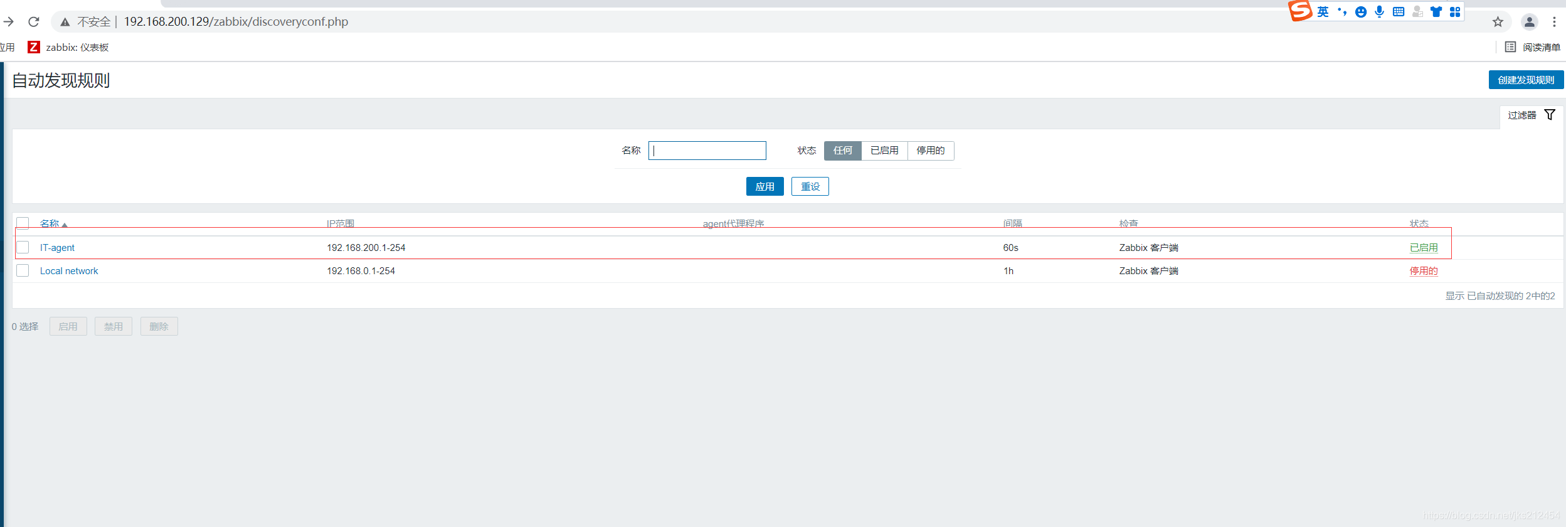1566x527 pixels.
Task: Click the Sogou input method S logo
Action: click(1300, 11)
